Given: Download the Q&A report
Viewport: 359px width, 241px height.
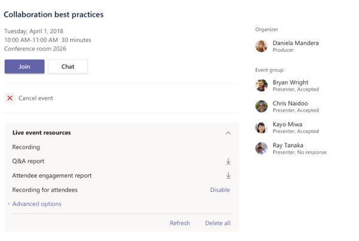Looking at the screenshot, I should click(228, 161).
